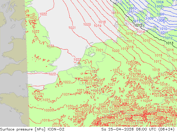The image size is (177, 136).
Task: Click the blue 1008 isobar label
Action: pyautogui.click(x=161, y=21)
